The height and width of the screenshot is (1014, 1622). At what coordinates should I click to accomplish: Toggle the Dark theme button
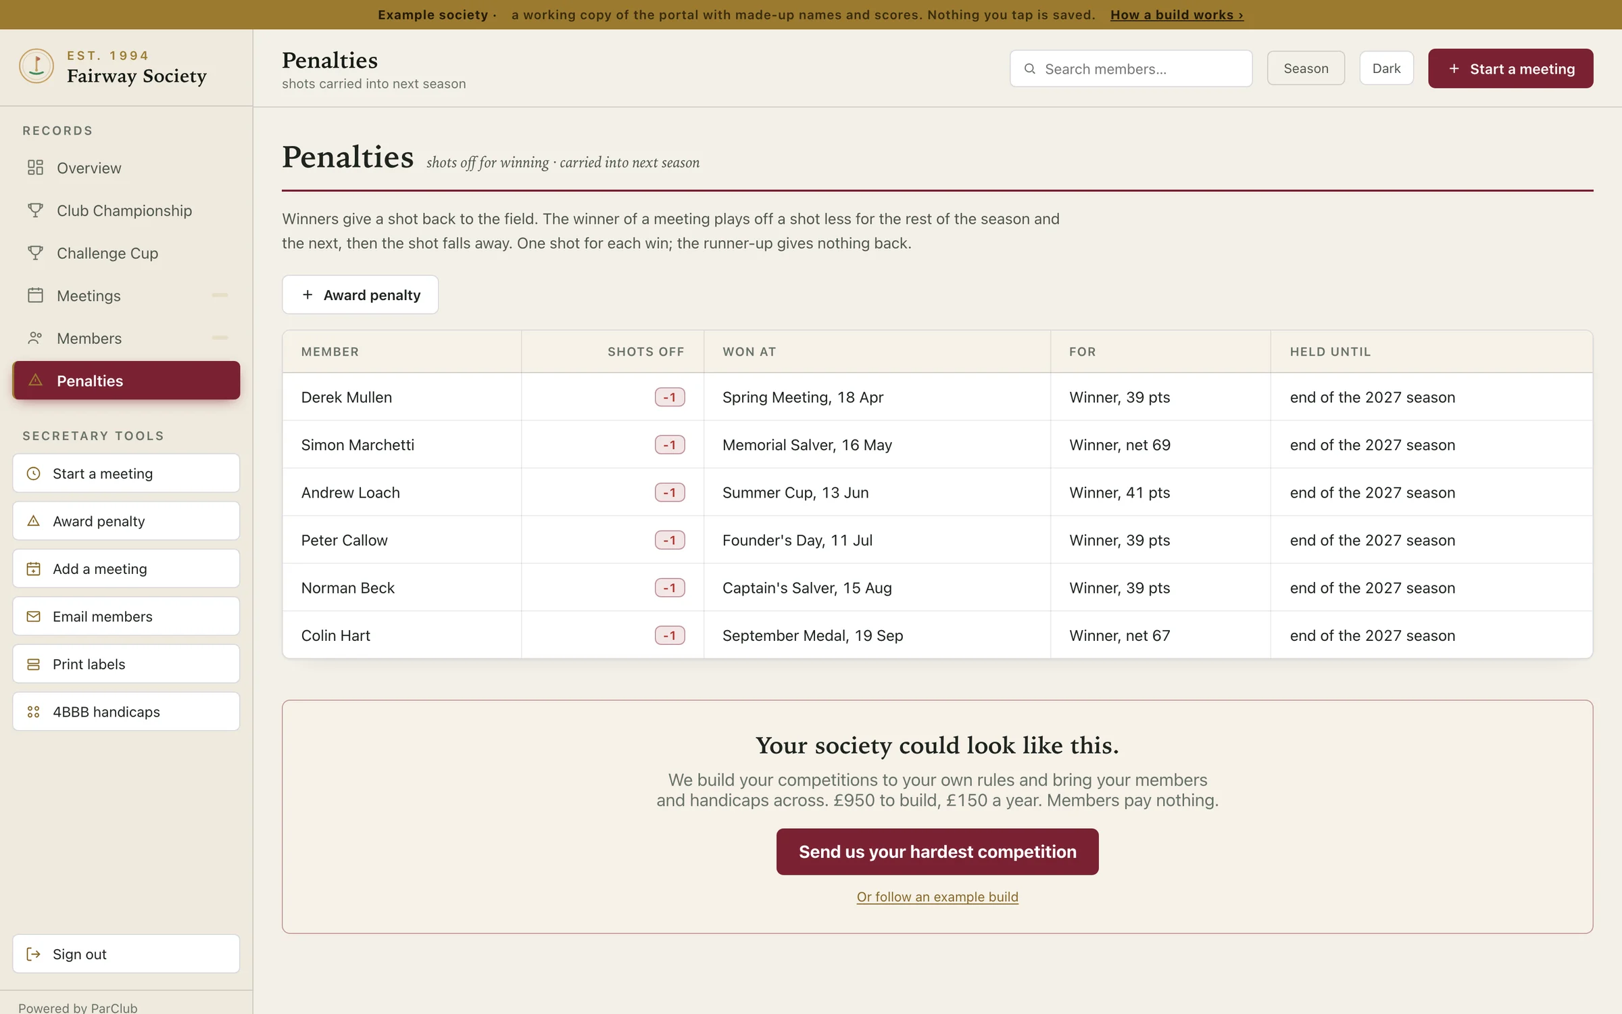tap(1386, 68)
